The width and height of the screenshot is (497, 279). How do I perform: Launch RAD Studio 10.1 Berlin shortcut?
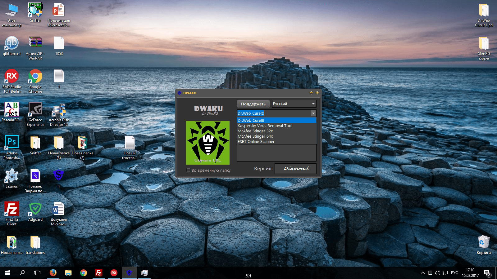point(12,81)
